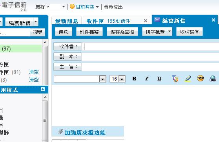Image resolution: width=219 pixels, height=142 pixels.
Task: Click the applications list scroll up arrow
Action: point(45,97)
